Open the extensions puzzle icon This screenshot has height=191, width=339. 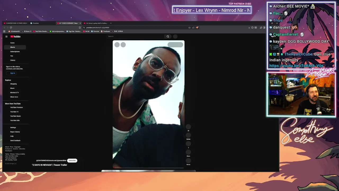click(x=252, y=28)
